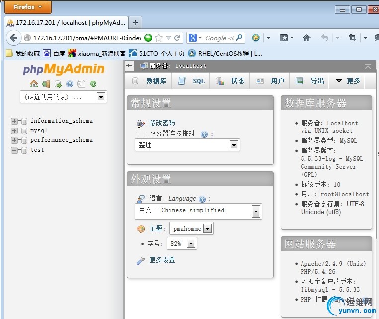Click the undo arrow toolbar icon
The width and height of the screenshot is (379, 319).
point(325,38)
